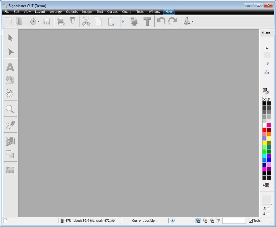Select the freehand pen drawing tool
Image resolution: width=276 pixels, height=227 pixels.
click(x=11, y=125)
